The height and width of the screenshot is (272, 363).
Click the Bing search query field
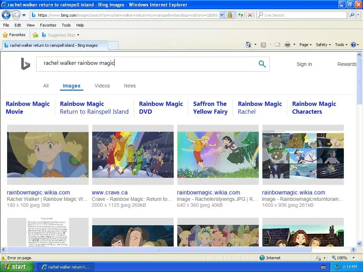[x=146, y=64]
